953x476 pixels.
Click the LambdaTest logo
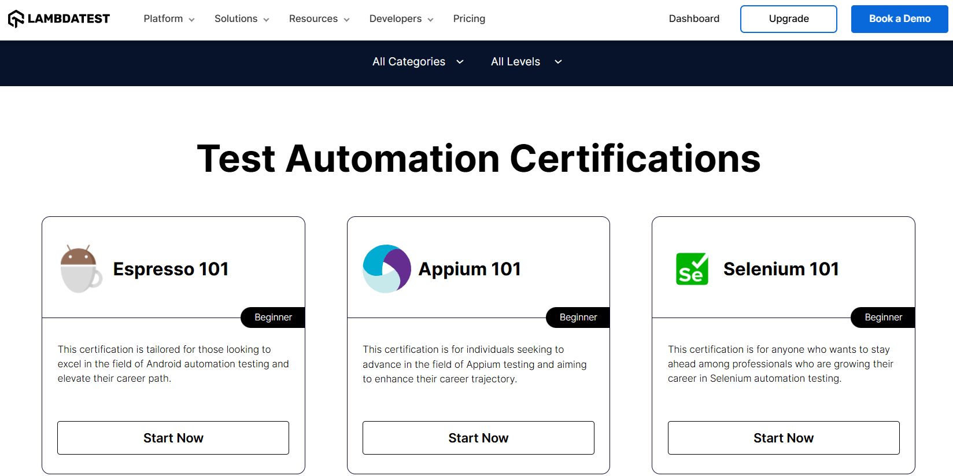click(x=59, y=19)
